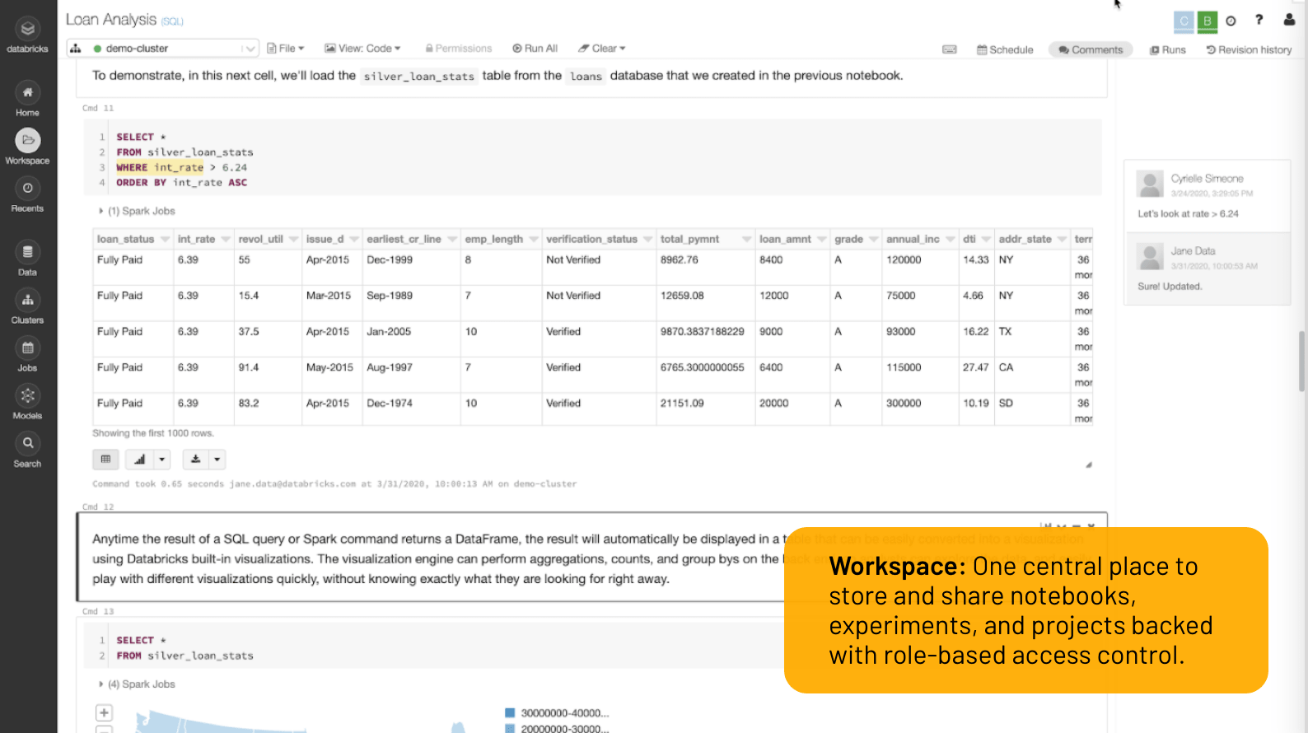
Task: Switch results to table view
Action: 105,460
